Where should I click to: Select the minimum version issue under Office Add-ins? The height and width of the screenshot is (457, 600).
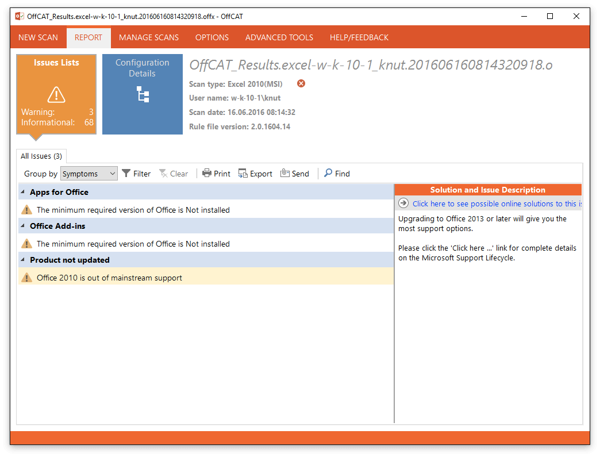point(206,244)
